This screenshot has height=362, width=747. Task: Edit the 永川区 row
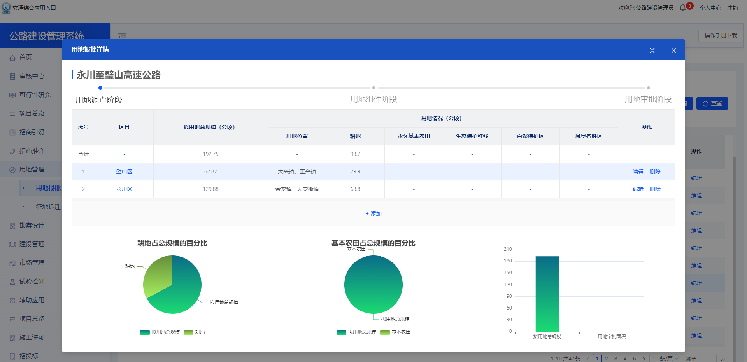click(x=638, y=189)
